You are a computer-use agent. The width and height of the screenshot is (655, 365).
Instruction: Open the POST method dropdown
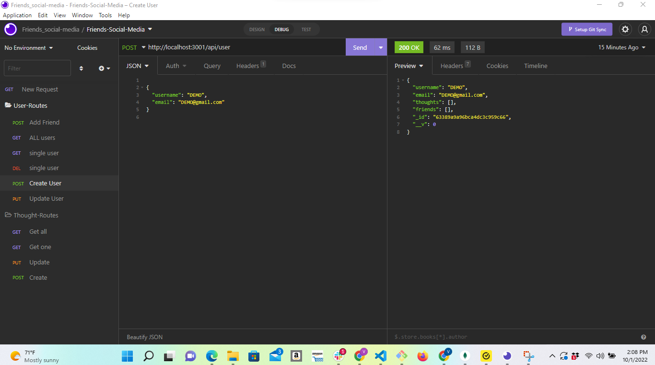pos(133,47)
